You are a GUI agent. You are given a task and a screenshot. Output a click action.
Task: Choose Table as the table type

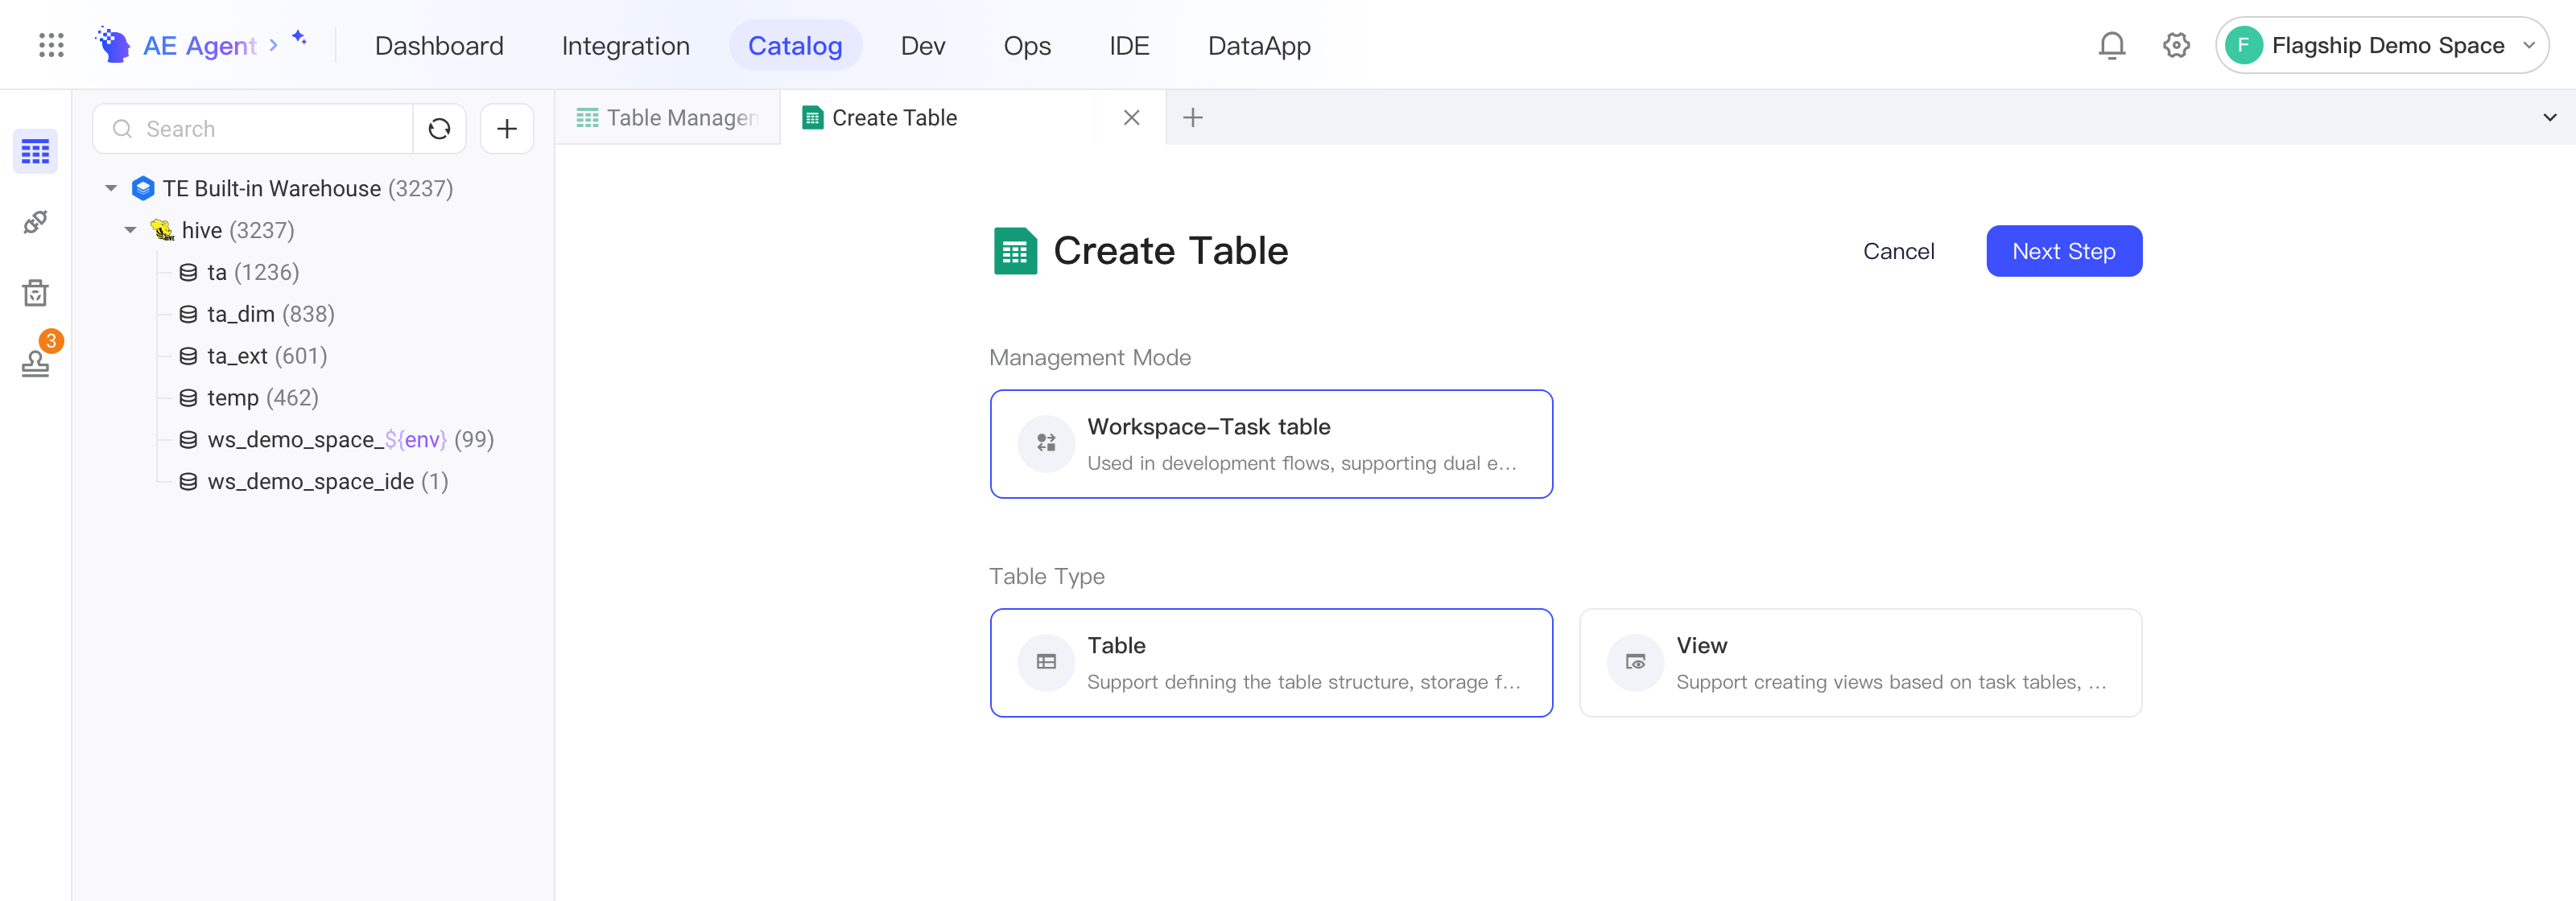1271,662
